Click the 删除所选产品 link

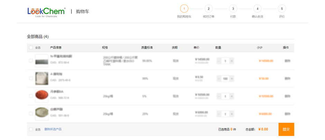point(53,129)
